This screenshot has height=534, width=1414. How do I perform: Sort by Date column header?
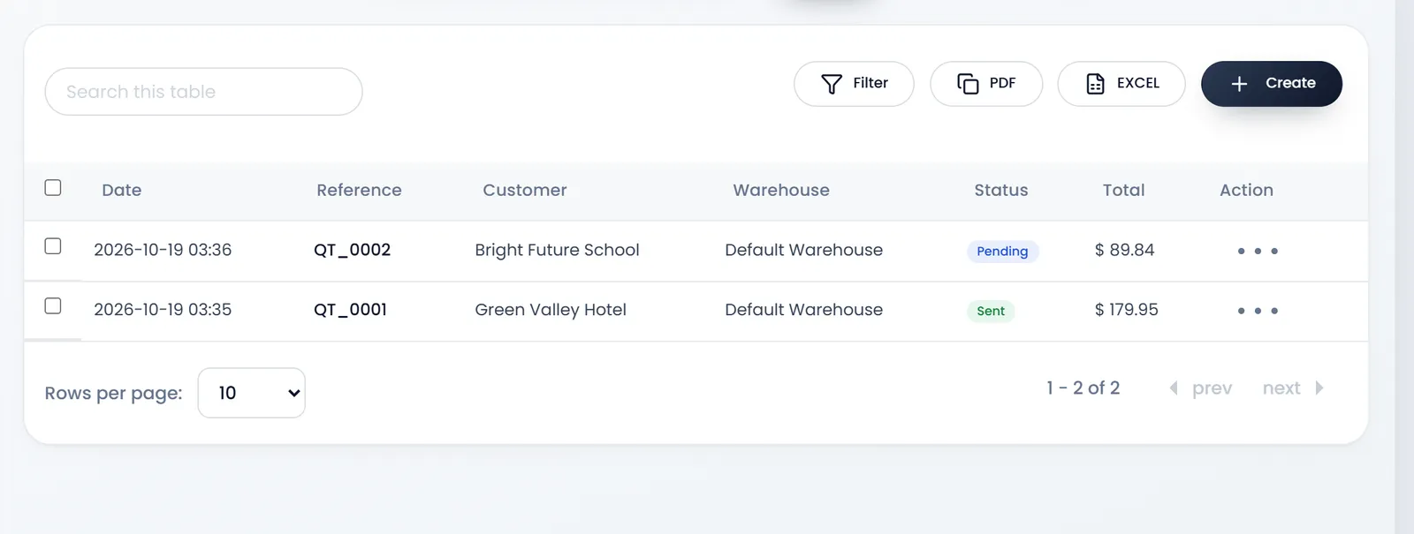pos(122,190)
